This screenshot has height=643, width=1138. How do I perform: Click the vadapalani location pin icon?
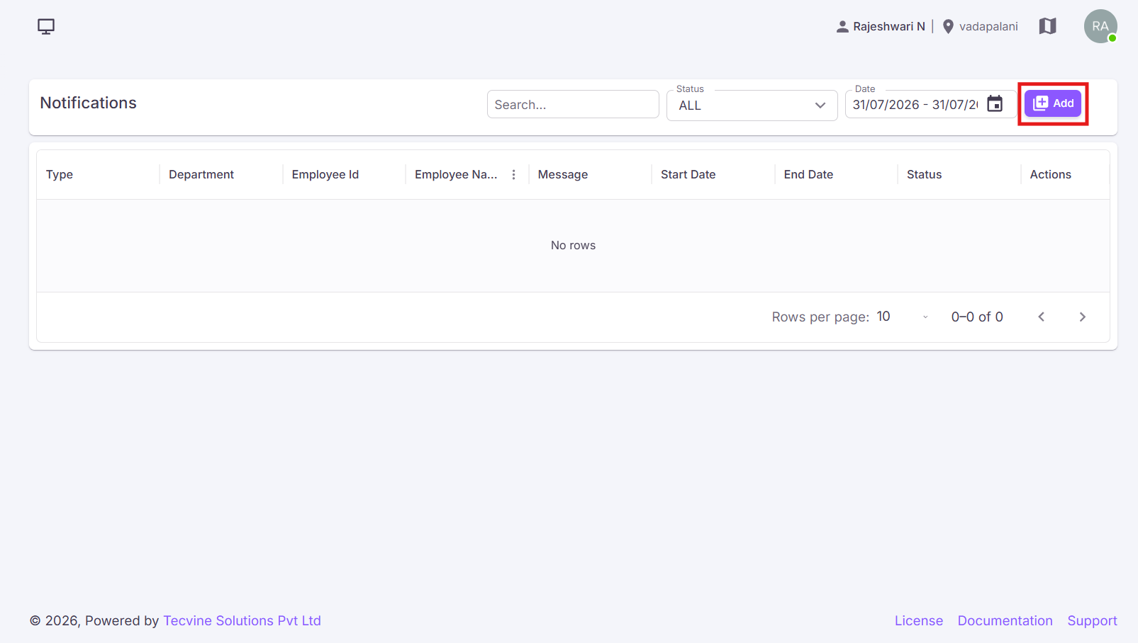pos(948,27)
